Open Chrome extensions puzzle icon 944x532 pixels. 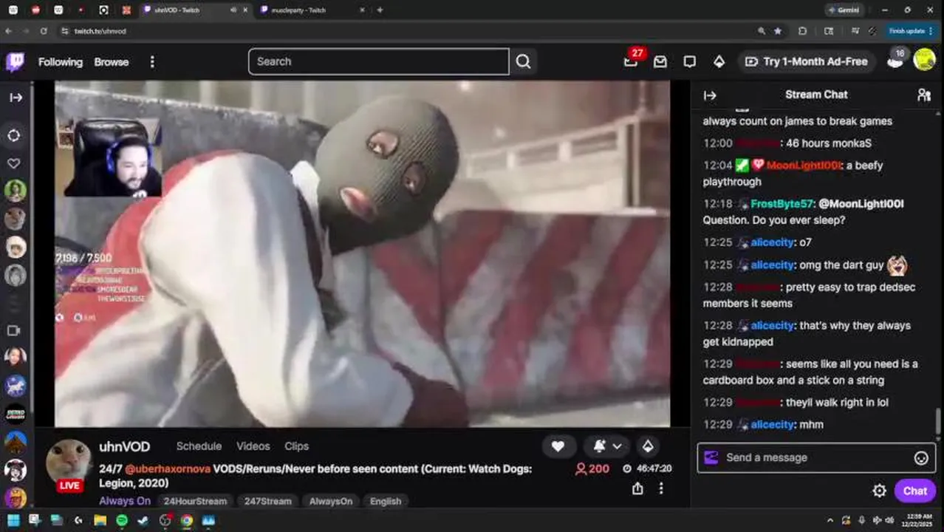tap(802, 31)
